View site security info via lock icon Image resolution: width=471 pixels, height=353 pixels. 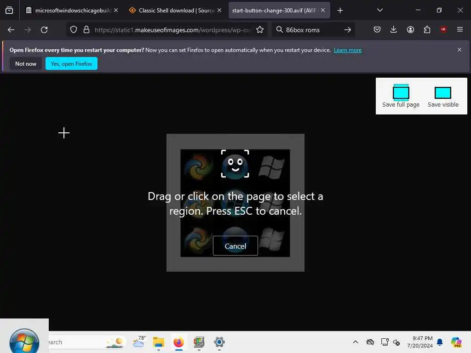86,30
